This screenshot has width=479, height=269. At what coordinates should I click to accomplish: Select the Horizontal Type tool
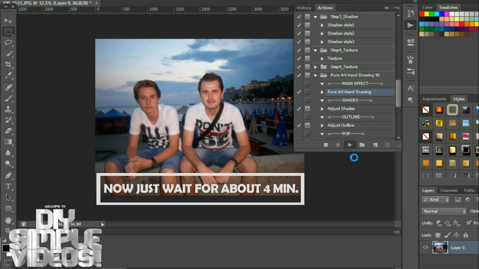(x=8, y=186)
